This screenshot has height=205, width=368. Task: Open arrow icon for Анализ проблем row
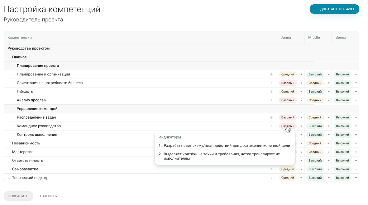point(271,100)
